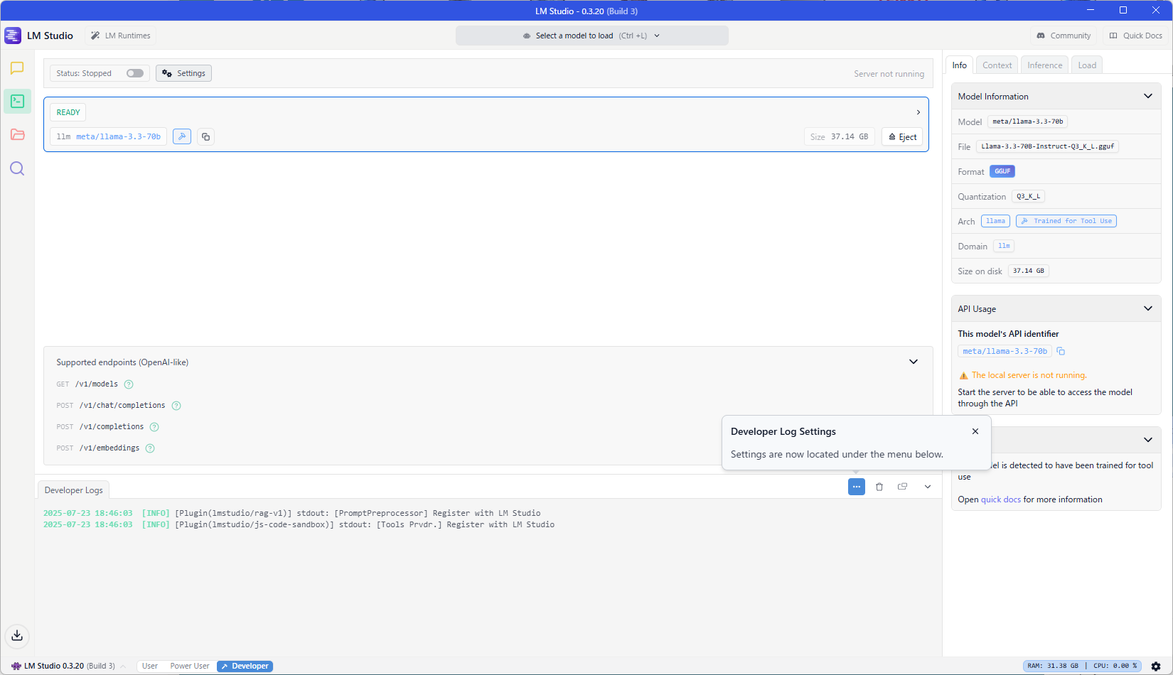Switch to the Inference tab
Viewport: 1173px width, 675px height.
[1044, 65]
